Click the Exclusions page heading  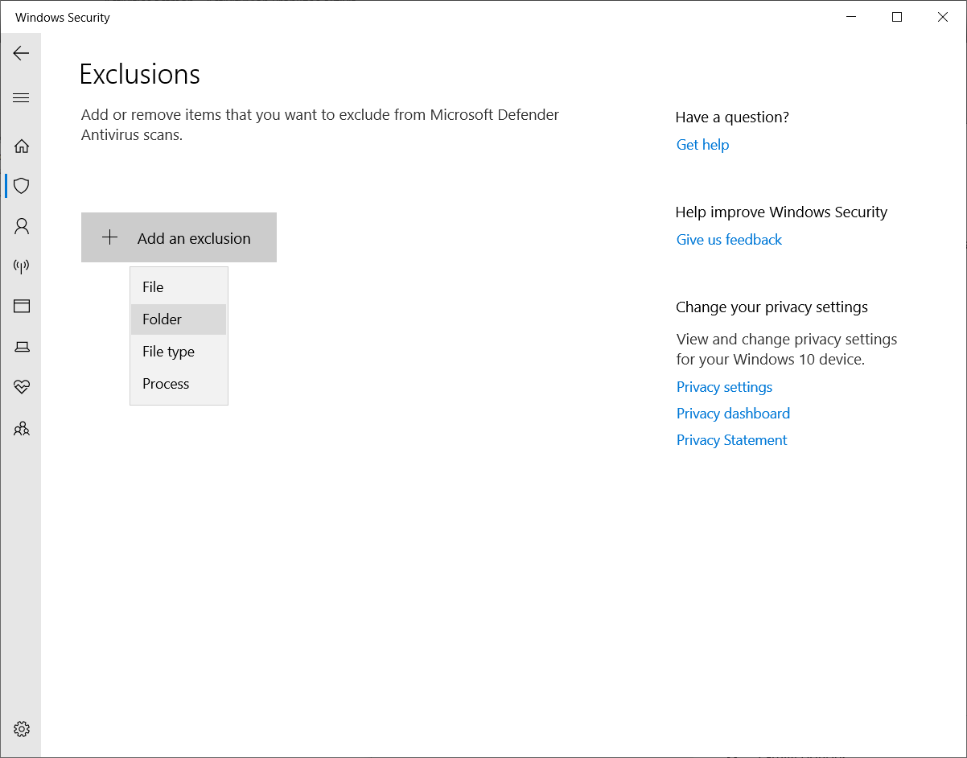140,74
